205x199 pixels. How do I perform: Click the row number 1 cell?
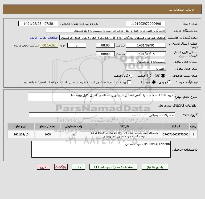coord(193,134)
